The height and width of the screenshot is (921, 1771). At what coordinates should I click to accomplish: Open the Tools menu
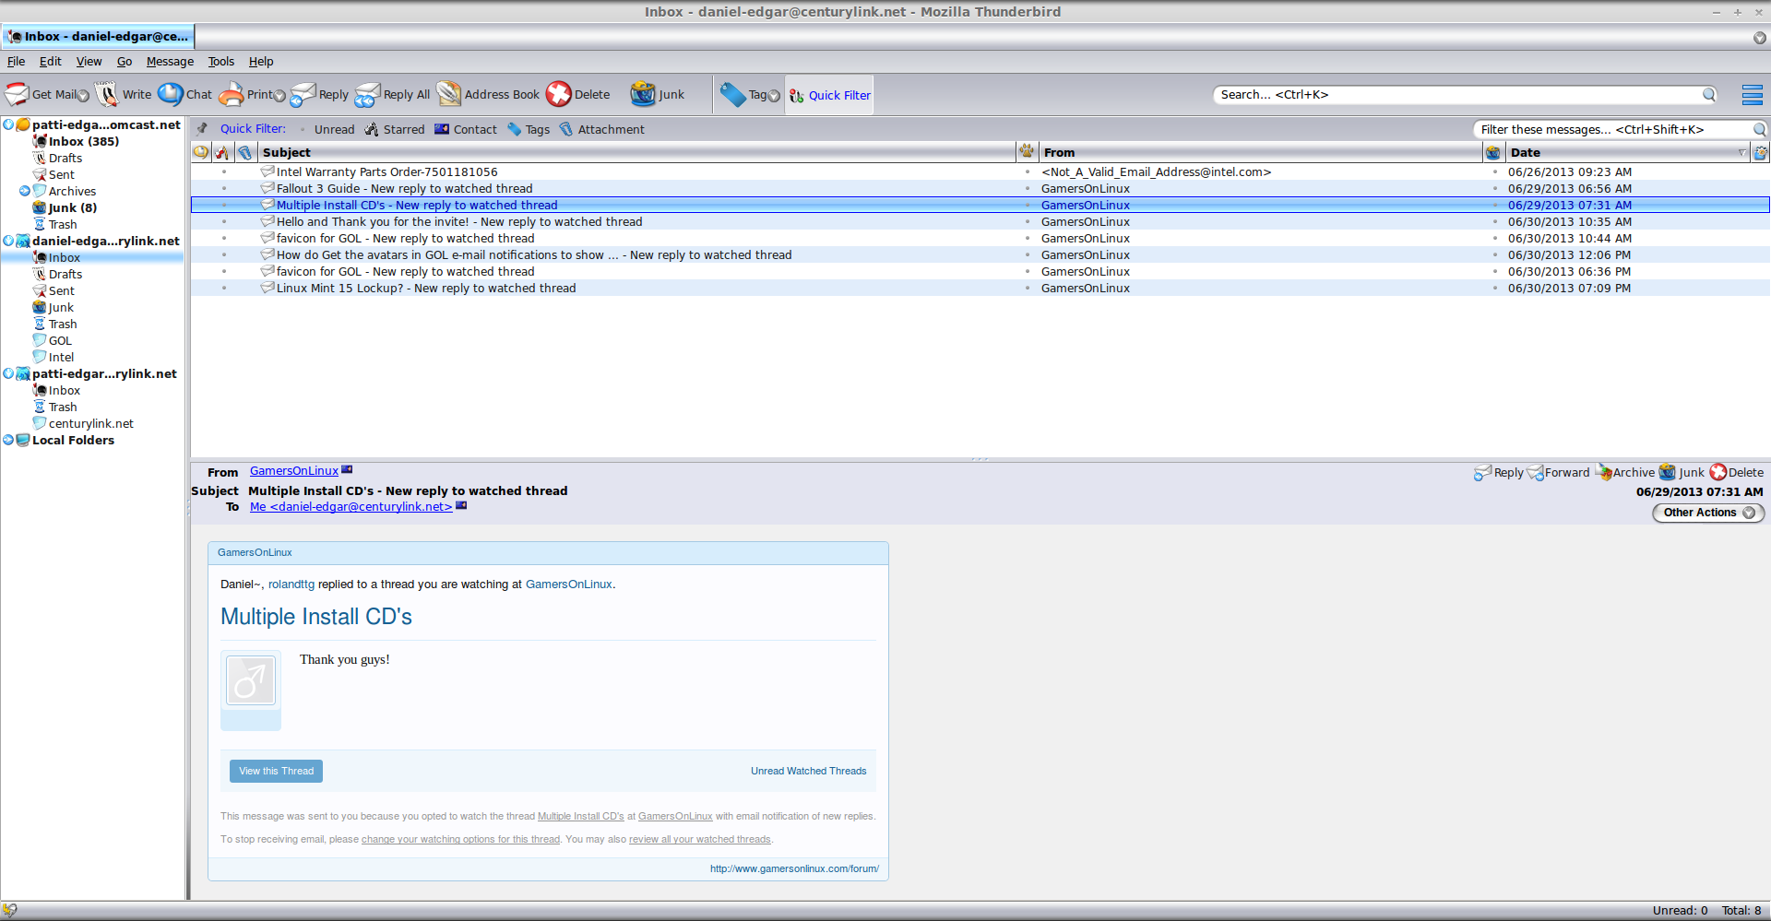(221, 62)
